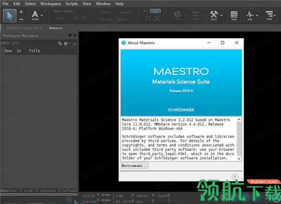Click the ENTRIES count in status bar
The image size is (281, 204).
[x=153, y=195]
